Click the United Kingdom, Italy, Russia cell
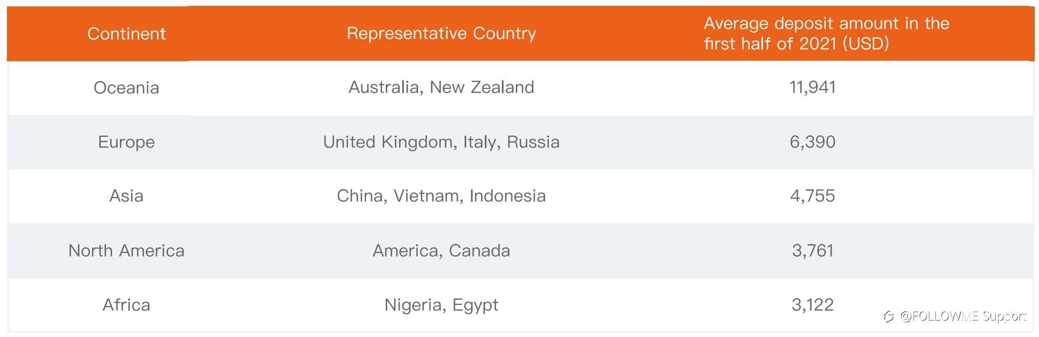 [x=441, y=142]
